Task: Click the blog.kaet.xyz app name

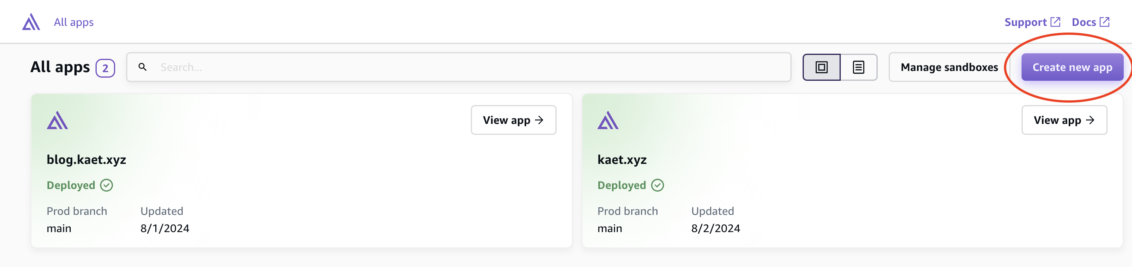Action: [x=86, y=159]
